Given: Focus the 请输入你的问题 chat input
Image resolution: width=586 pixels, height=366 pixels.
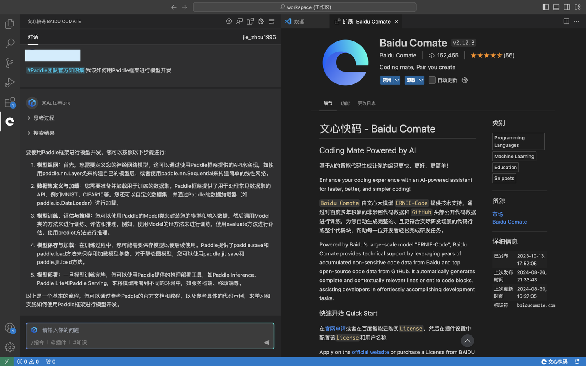Looking at the screenshot, I should pos(150,330).
